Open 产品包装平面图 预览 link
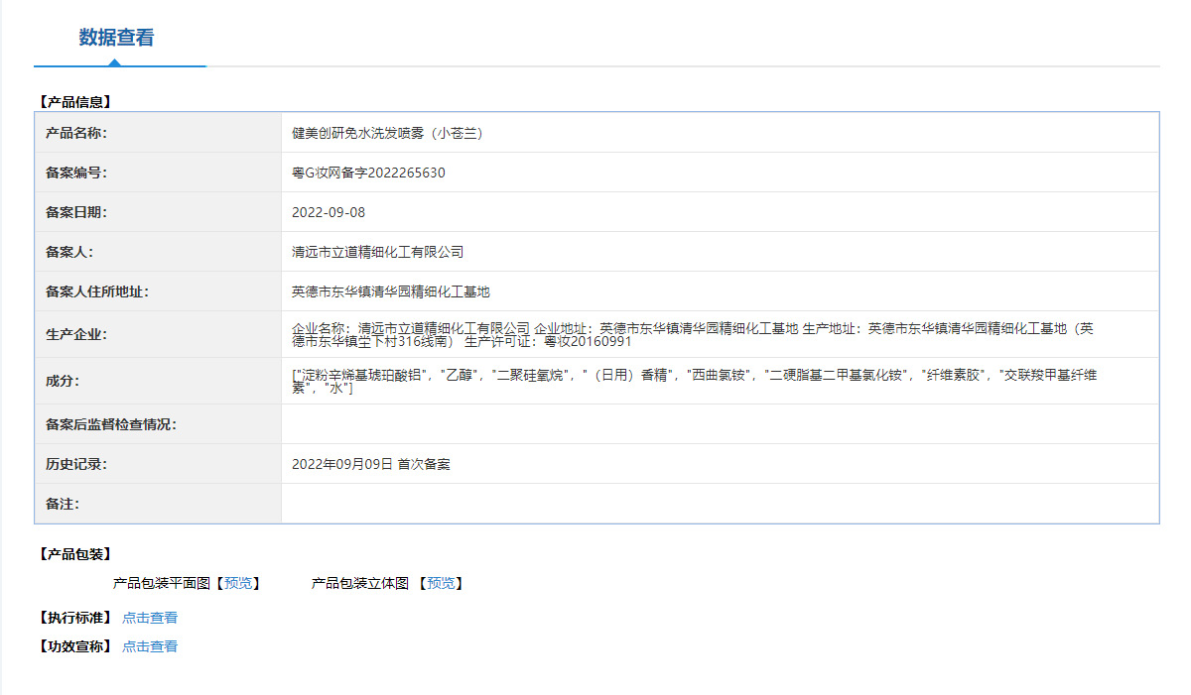Viewport: 1191px width, 695px height. point(238,583)
